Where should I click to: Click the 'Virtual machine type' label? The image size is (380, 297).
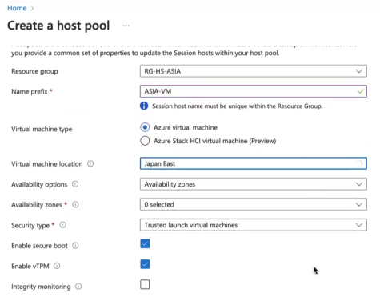[x=42, y=130]
